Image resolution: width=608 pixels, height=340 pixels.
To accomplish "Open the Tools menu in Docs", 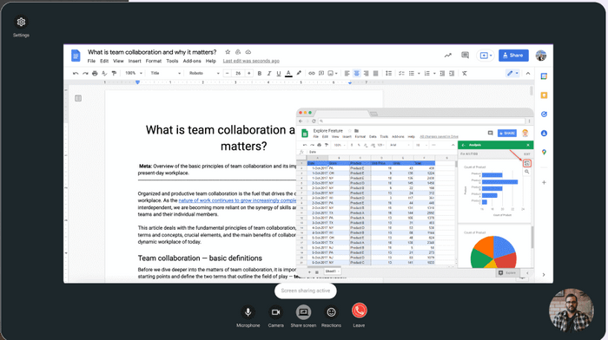I will click(x=172, y=62).
